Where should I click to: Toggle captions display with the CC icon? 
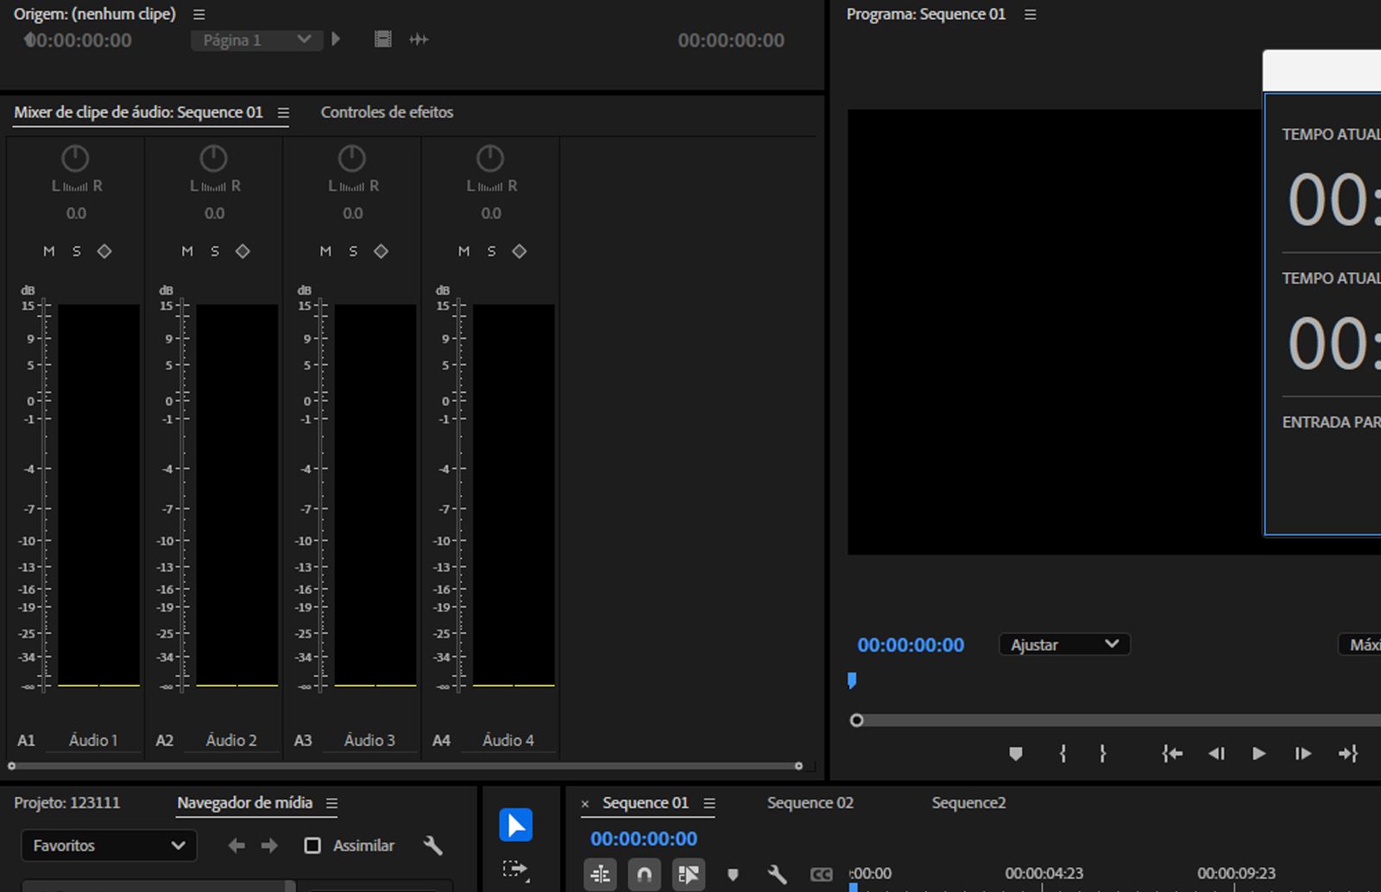pyautogui.click(x=820, y=874)
